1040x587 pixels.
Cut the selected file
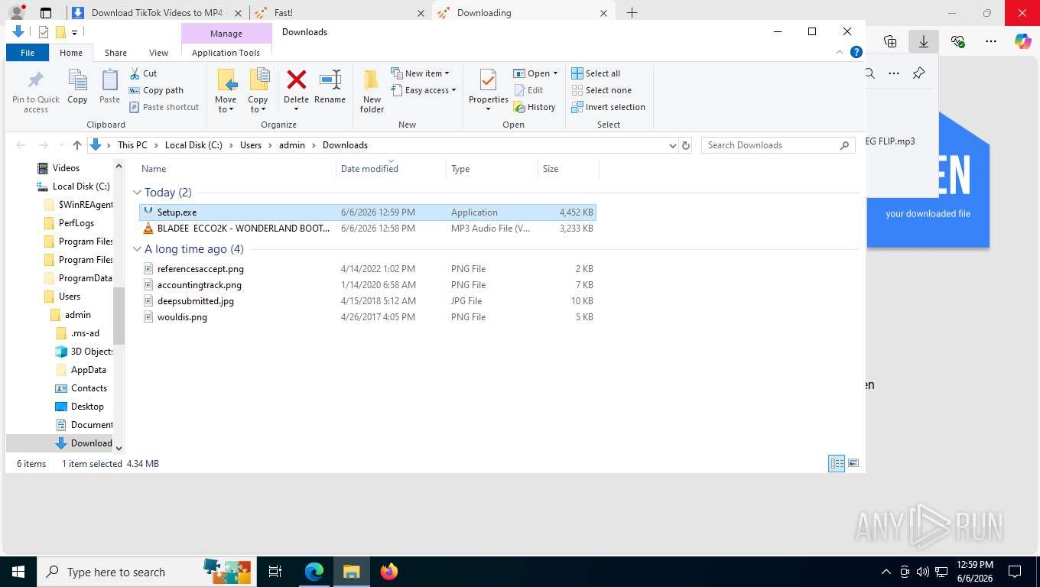[143, 73]
